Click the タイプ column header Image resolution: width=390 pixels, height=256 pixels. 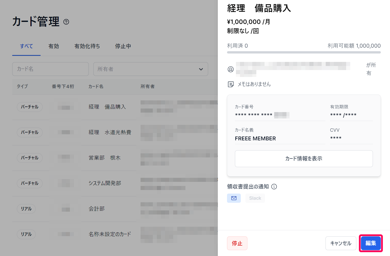pos(22,87)
